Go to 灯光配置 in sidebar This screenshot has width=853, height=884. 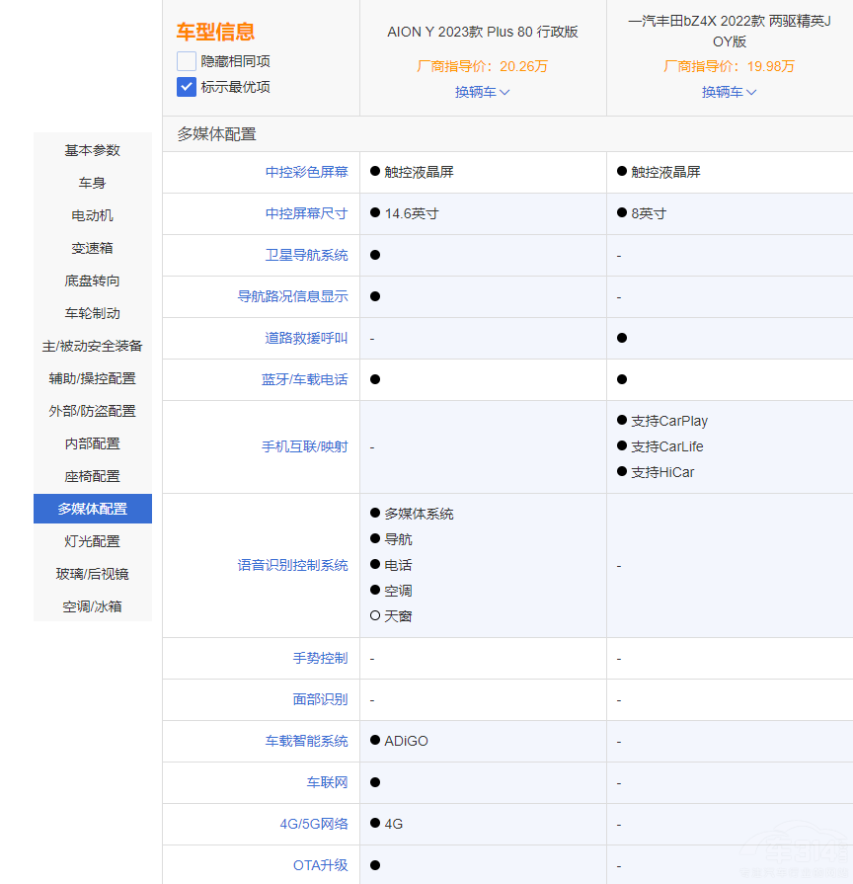pos(93,541)
